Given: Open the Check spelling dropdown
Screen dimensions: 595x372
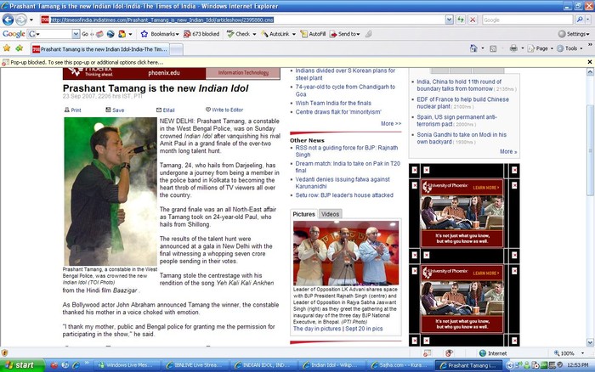Looking at the screenshot, I should (x=242, y=34).
